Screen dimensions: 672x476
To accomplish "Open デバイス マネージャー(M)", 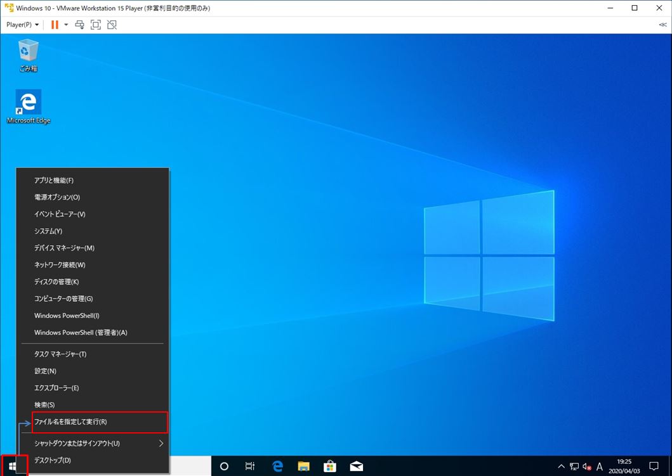I will (93, 248).
